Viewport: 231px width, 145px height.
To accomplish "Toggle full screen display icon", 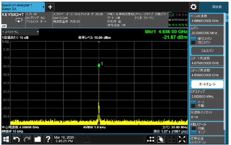I will pyautogui.click(x=182, y=139).
